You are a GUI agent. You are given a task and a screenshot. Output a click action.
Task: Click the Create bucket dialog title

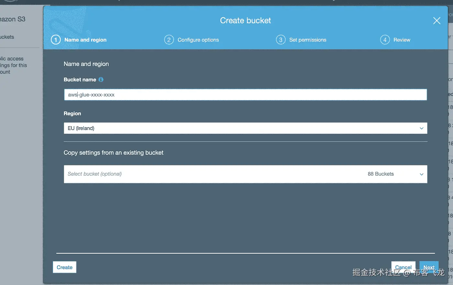point(245,20)
